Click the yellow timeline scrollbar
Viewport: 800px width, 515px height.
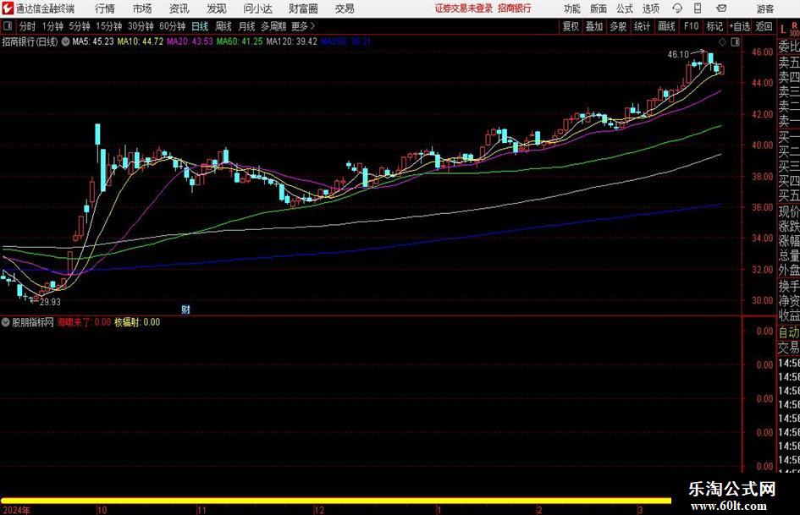(x=336, y=501)
